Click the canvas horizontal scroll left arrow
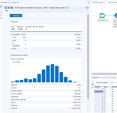This screenshot has height=113, width=117. pyautogui.click(x=92, y=74)
